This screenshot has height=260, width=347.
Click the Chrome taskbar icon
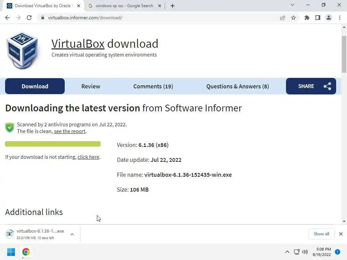[26, 252]
